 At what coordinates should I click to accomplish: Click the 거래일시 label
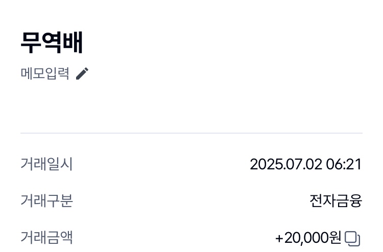click(46, 164)
